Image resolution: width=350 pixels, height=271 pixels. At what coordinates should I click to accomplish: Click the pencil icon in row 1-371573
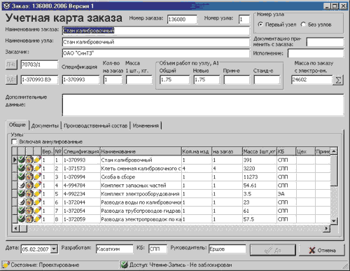point(37,168)
